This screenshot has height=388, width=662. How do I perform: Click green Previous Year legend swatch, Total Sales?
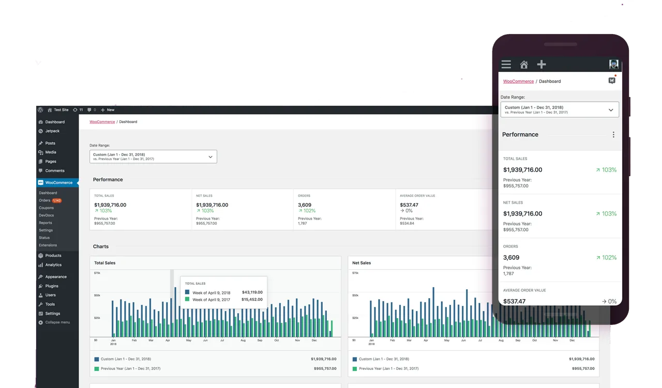[x=97, y=369]
